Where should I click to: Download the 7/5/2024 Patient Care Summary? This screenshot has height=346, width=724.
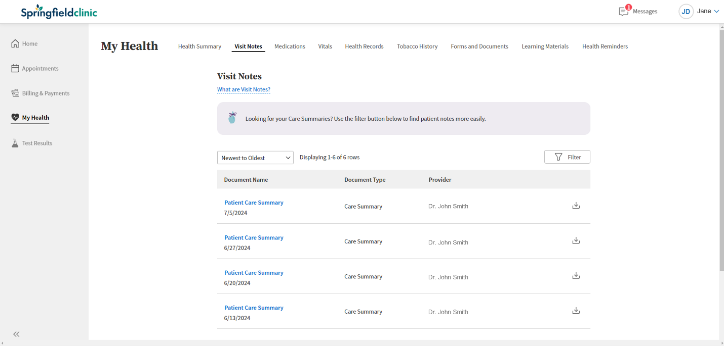(576, 206)
